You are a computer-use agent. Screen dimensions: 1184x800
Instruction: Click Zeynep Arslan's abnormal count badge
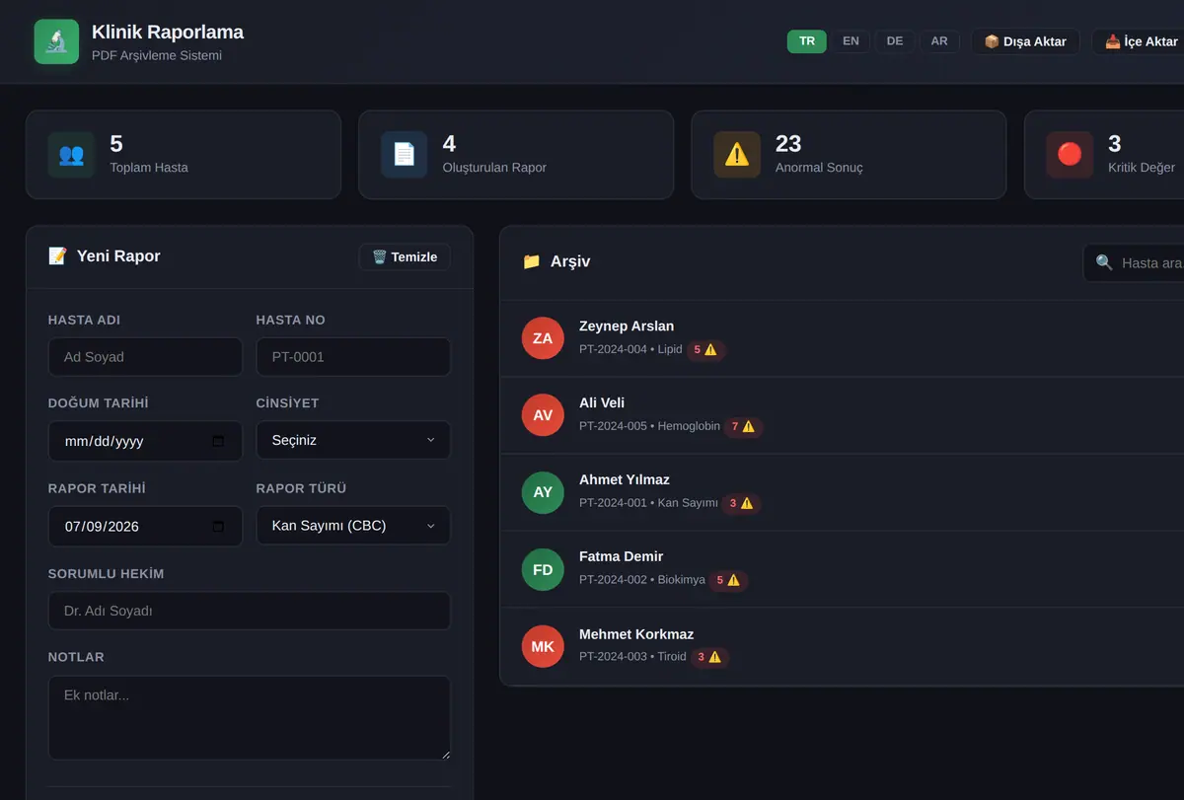pyautogui.click(x=706, y=349)
